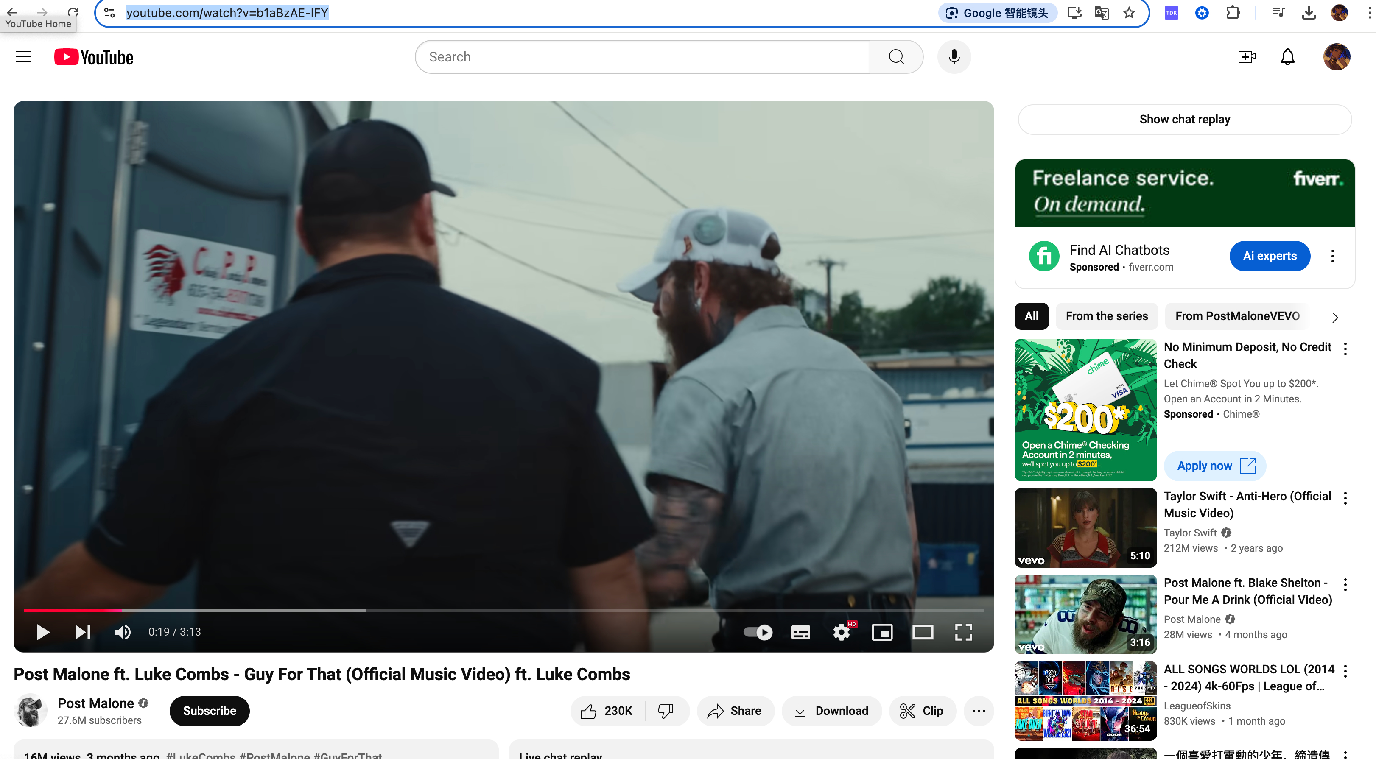Open browser extensions puzzle icon
Image resolution: width=1376 pixels, height=759 pixels.
click(1232, 12)
